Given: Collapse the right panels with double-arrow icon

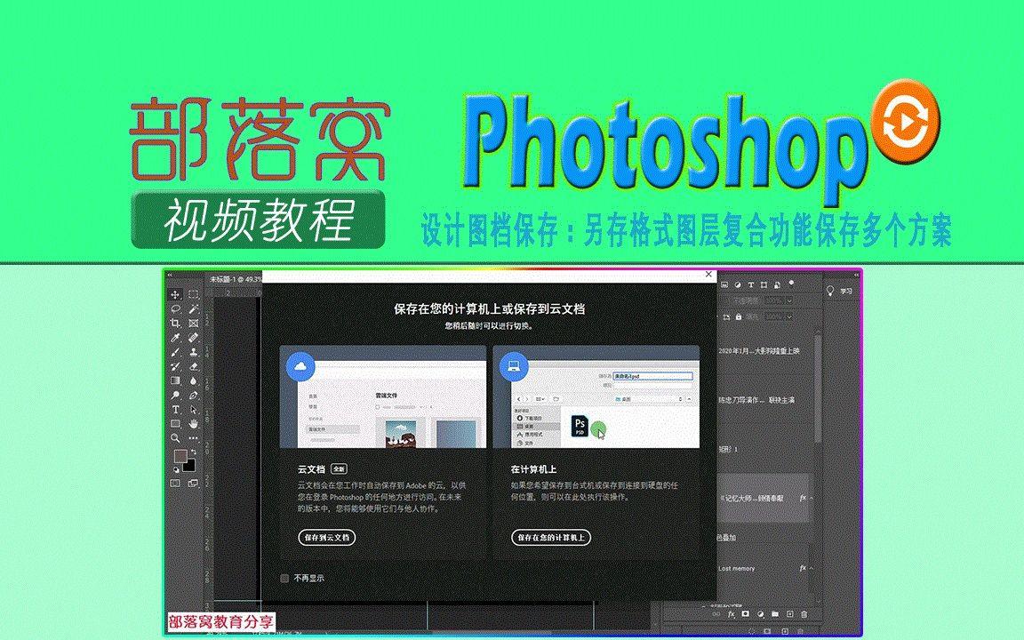Looking at the screenshot, I should point(856,275).
